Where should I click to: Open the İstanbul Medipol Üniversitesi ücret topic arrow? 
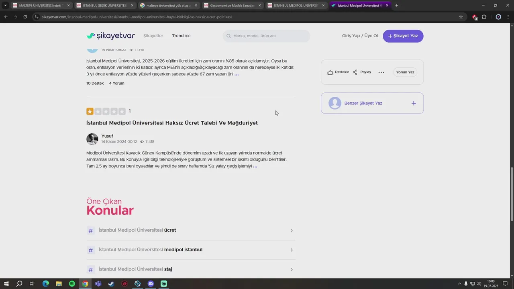coord(292,230)
